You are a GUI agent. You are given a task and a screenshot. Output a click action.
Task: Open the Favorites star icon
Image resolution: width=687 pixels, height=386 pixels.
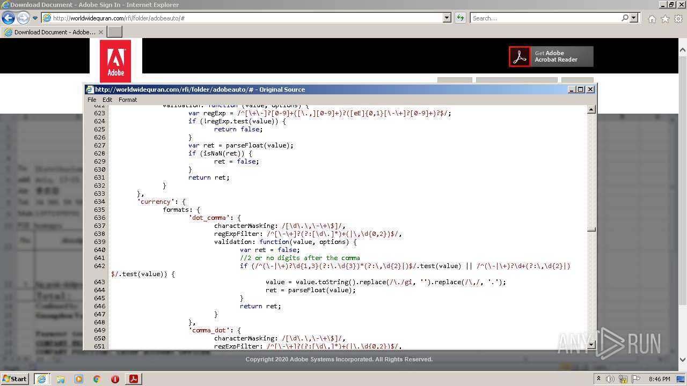point(665,19)
